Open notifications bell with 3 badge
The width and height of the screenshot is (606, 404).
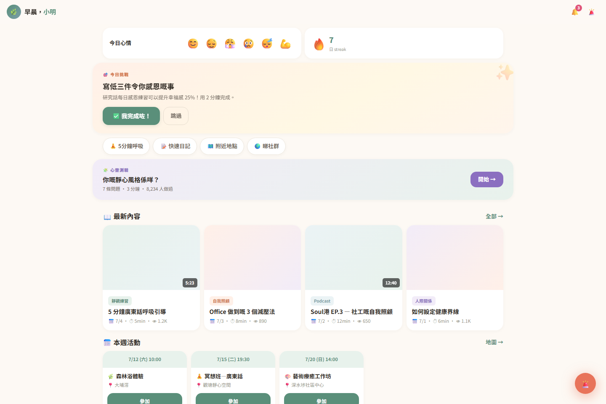click(x=575, y=12)
